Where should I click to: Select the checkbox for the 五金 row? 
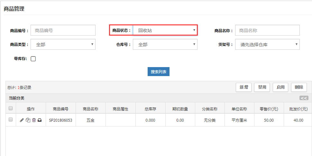[x=11, y=120]
